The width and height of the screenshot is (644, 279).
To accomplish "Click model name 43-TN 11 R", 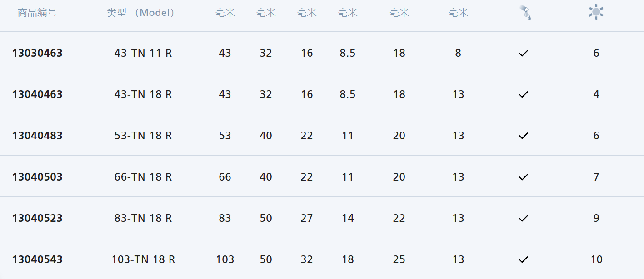I will pyautogui.click(x=143, y=54).
